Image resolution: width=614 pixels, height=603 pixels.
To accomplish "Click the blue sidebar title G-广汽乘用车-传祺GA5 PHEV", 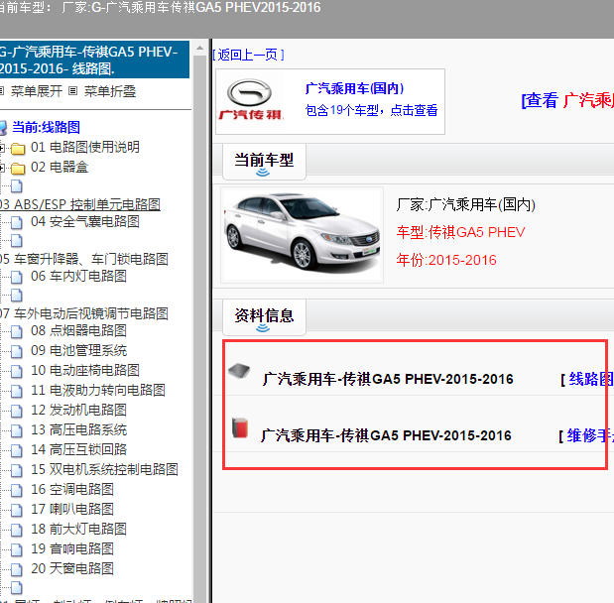I will (94, 60).
